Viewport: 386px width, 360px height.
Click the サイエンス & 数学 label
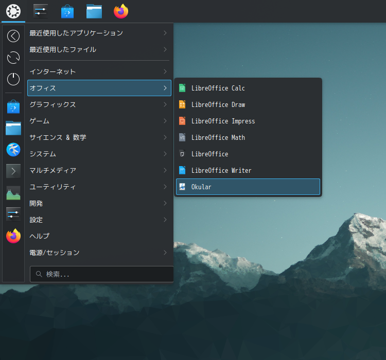pos(58,137)
